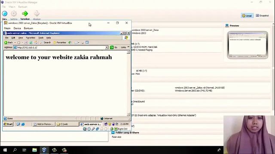Open the Mesin menu of the VM window
The height and width of the screenshot is (154, 275).
point(7,28)
